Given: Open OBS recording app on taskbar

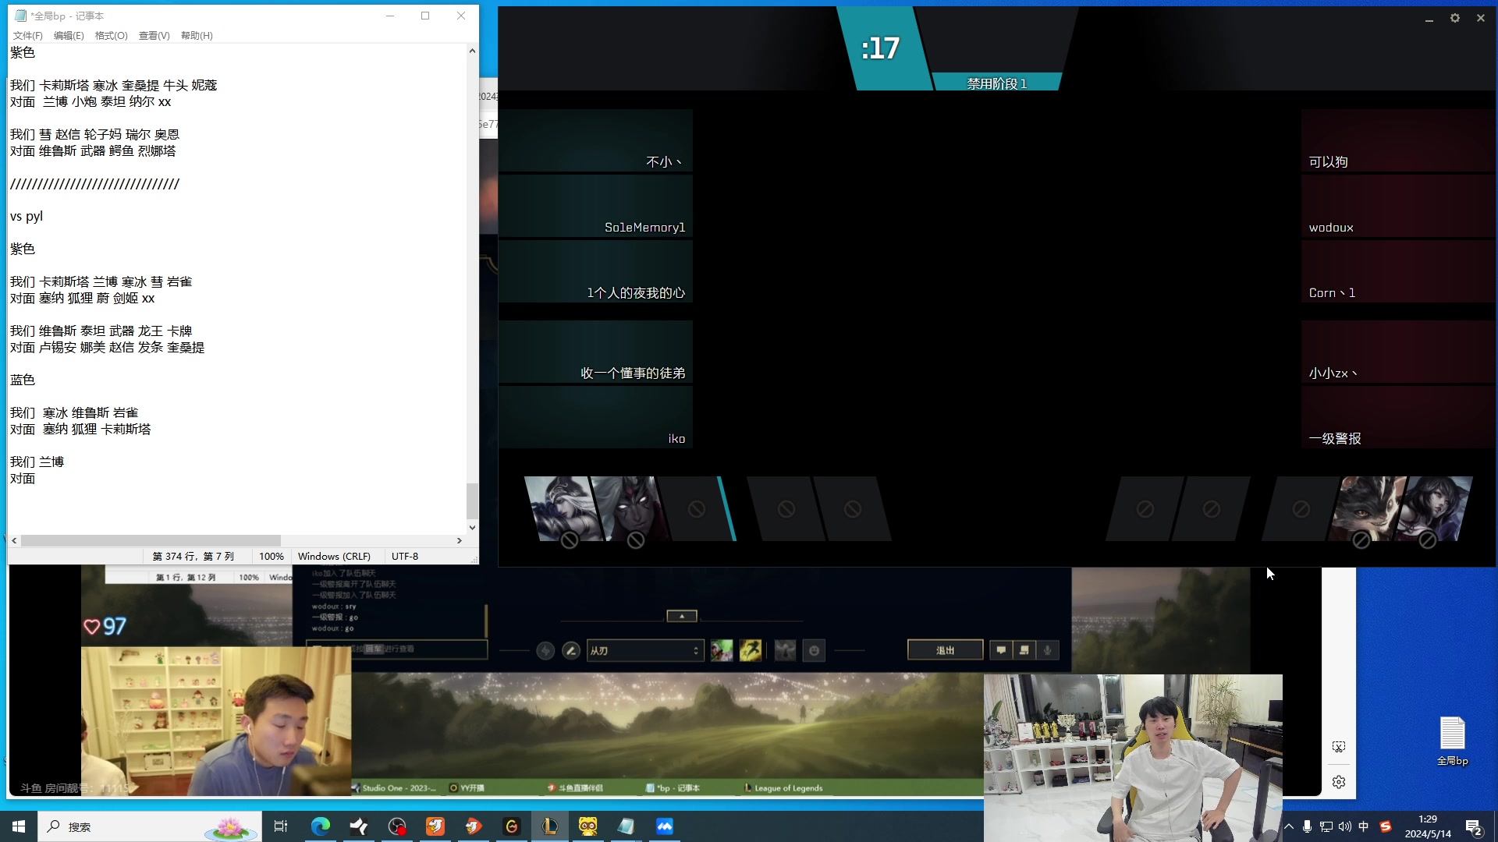Looking at the screenshot, I should pyautogui.click(x=397, y=826).
